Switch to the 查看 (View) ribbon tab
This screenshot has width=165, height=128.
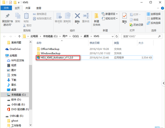pyautogui.click(x=39, y=8)
